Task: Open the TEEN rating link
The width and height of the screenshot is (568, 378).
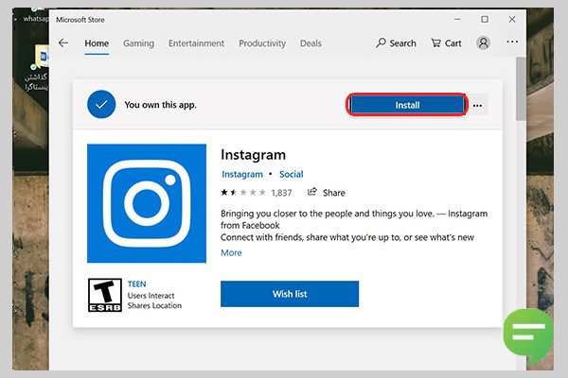Action: (137, 283)
